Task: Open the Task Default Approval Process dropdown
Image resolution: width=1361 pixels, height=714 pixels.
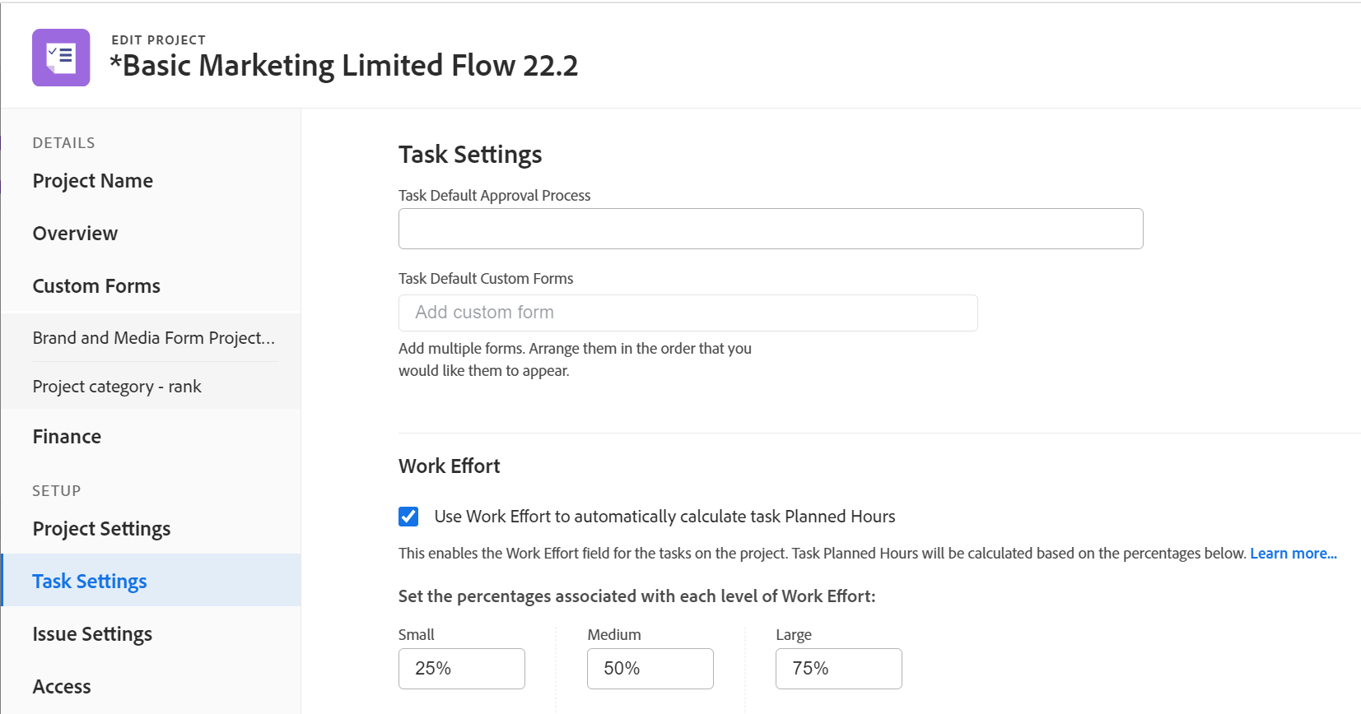Action: pyautogui.click(x=770, y=229)
